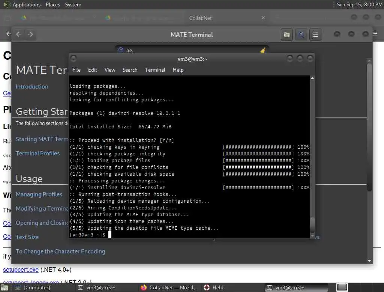Go forward in the Help viewer
This screenshot has height=292, width=384.
point(30,34)
